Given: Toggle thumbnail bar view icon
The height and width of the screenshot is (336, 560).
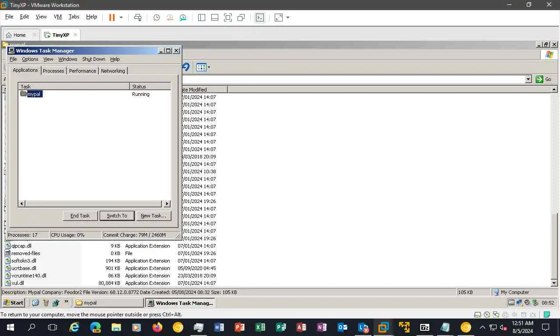Looking at the screenshot, I should click(215, 17).
